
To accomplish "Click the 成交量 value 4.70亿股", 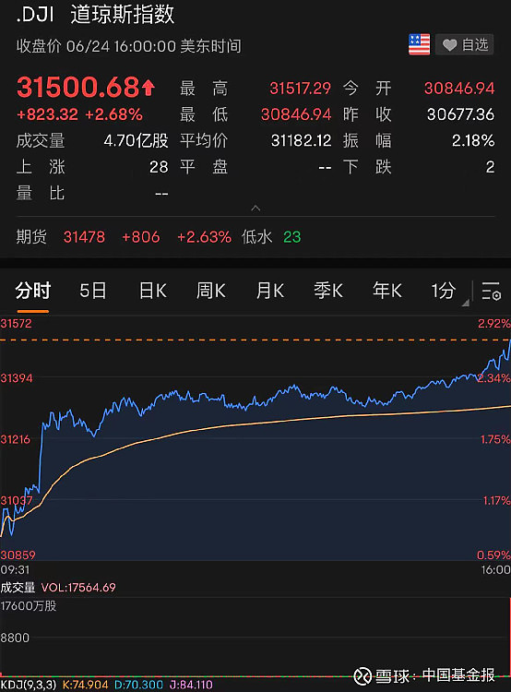I will point(136,141).
